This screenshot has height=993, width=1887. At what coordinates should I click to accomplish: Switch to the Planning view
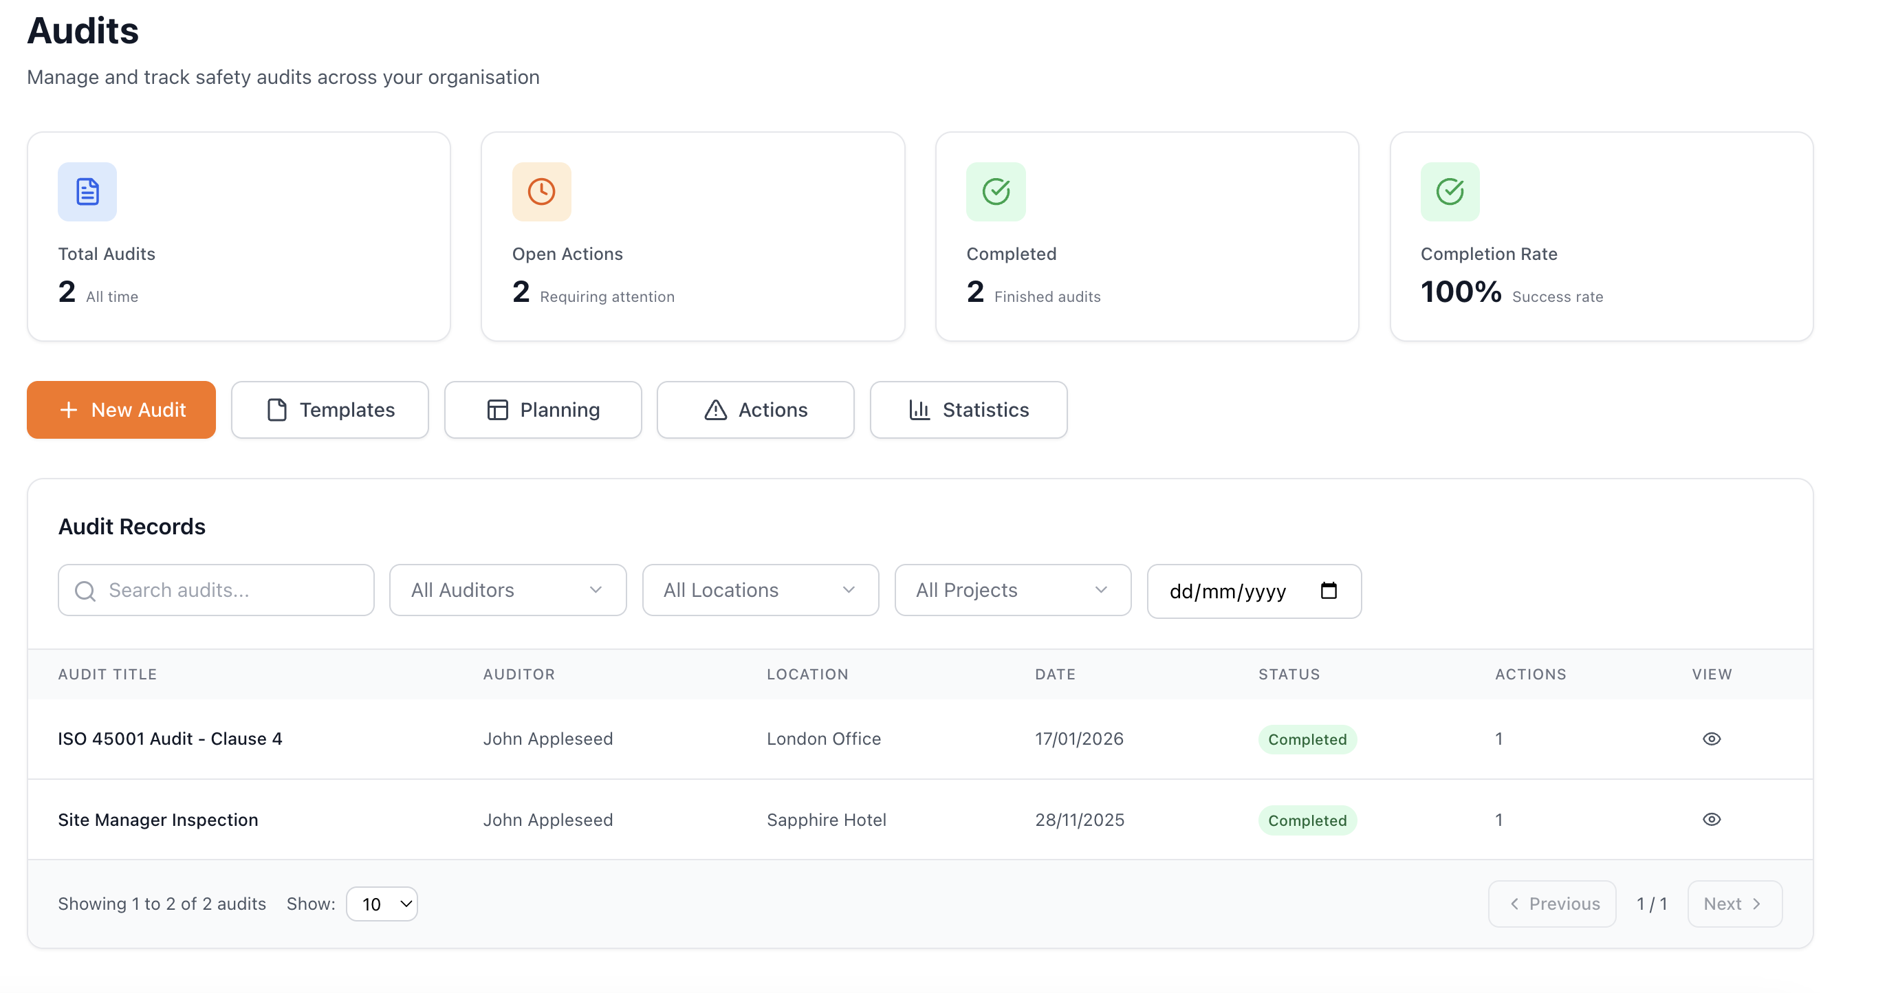[x=543, y=409]
